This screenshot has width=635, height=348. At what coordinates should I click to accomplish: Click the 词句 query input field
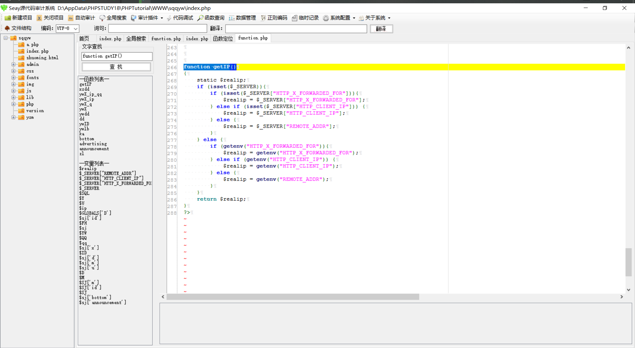157,29
